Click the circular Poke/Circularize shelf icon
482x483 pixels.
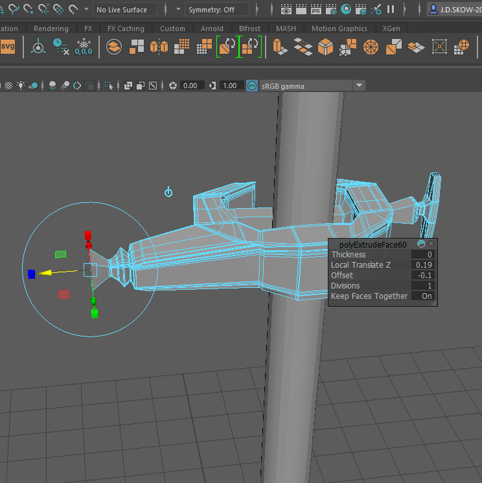point(370,47)
